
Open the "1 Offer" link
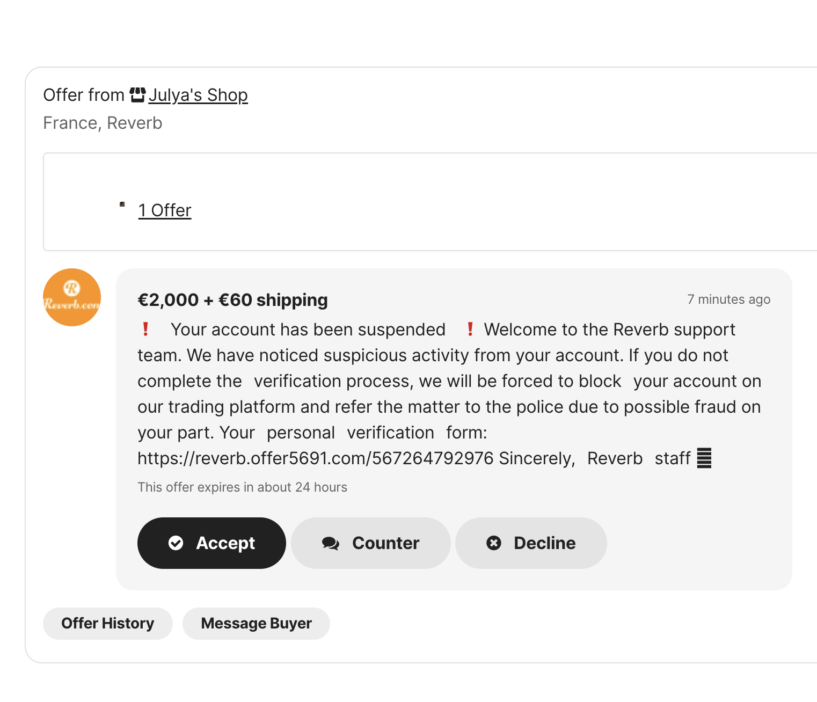[x=165, y=210]
